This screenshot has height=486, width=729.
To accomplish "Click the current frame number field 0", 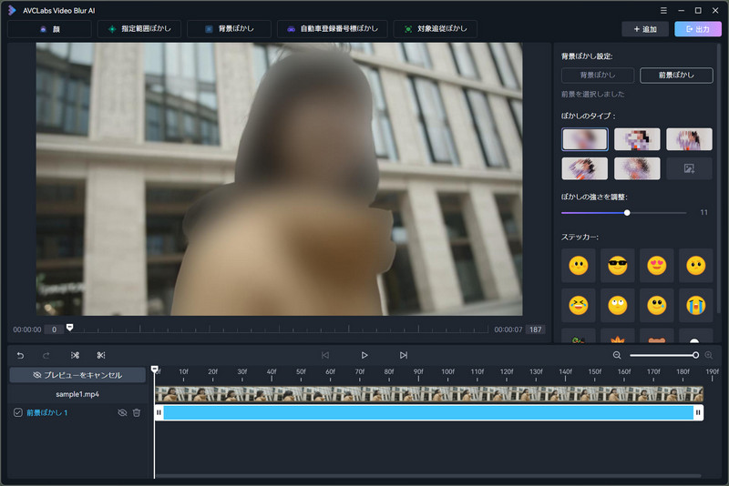I will pos(54,329).
